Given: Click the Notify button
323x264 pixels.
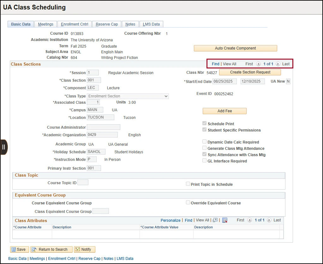Looking at the screenshot, I should tap(84, 249).
